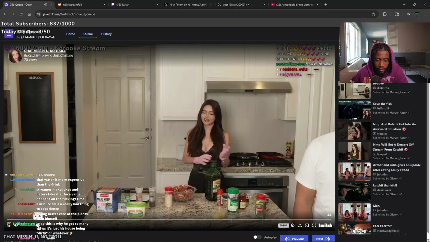This screenshot has width=430, height=242.
Task: Bookmark this page with the star icon
Action: tap(373, 14)
